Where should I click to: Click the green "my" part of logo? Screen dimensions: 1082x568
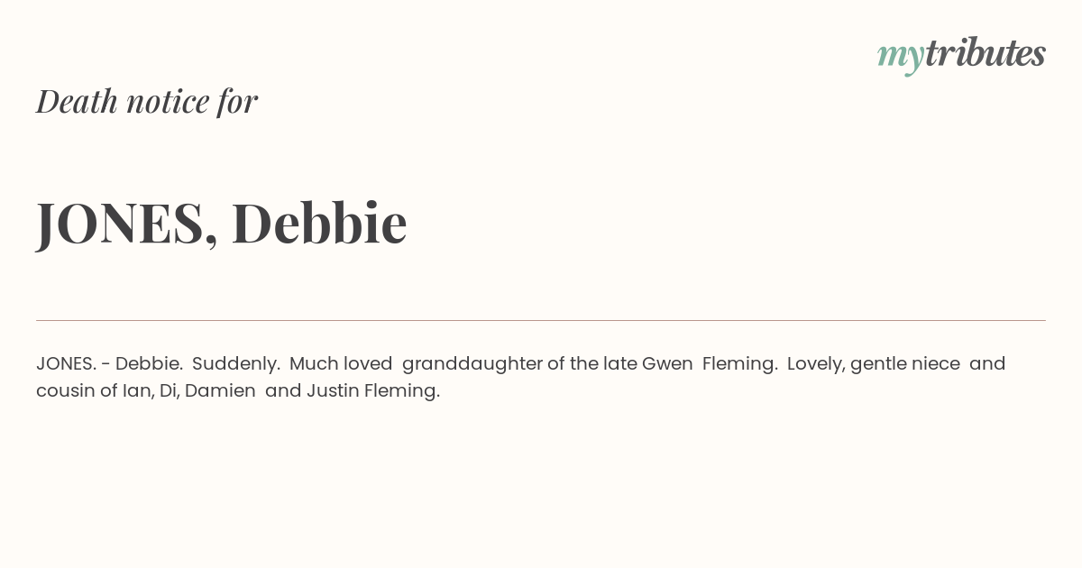(x=900, y=59)
